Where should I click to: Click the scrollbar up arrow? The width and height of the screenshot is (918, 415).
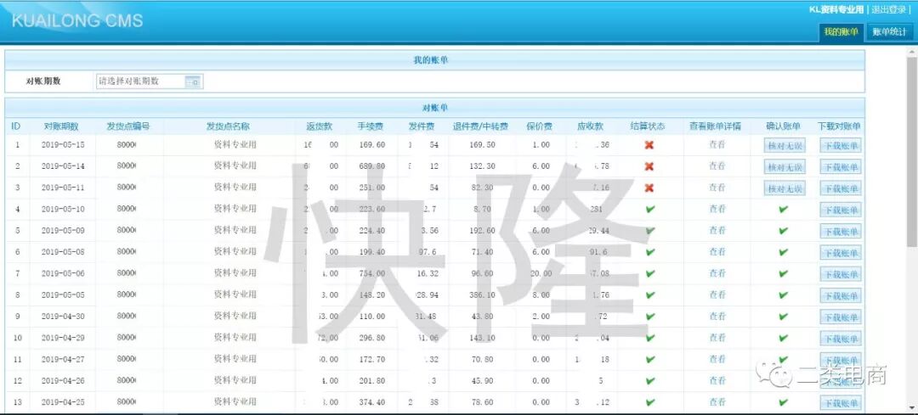911,53
